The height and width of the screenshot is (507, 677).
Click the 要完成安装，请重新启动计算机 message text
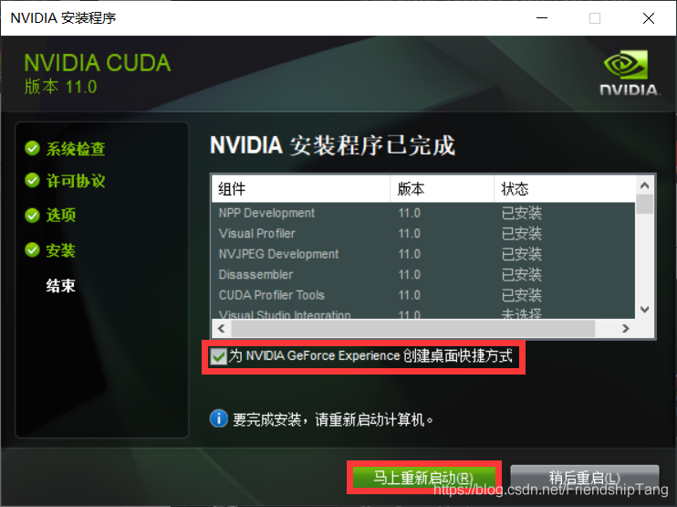click(x=333, y=419)
